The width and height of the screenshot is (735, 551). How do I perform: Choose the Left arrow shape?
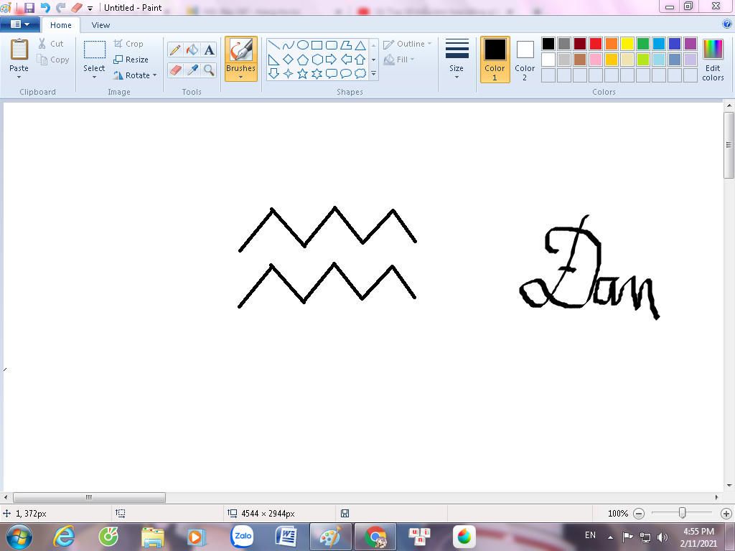[346, 60]
